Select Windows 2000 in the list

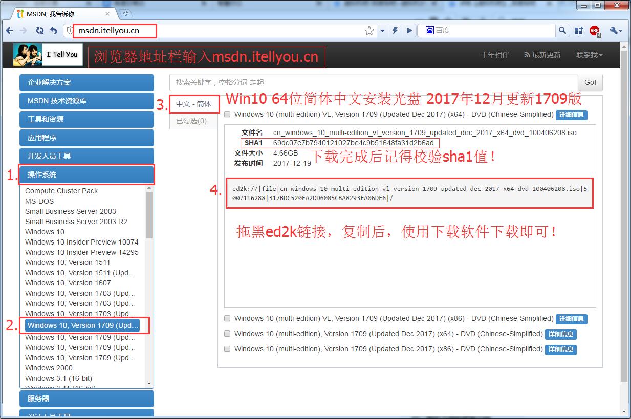[49, 368]
